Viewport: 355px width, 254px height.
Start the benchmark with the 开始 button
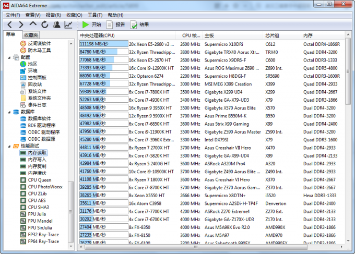[91, 25]
